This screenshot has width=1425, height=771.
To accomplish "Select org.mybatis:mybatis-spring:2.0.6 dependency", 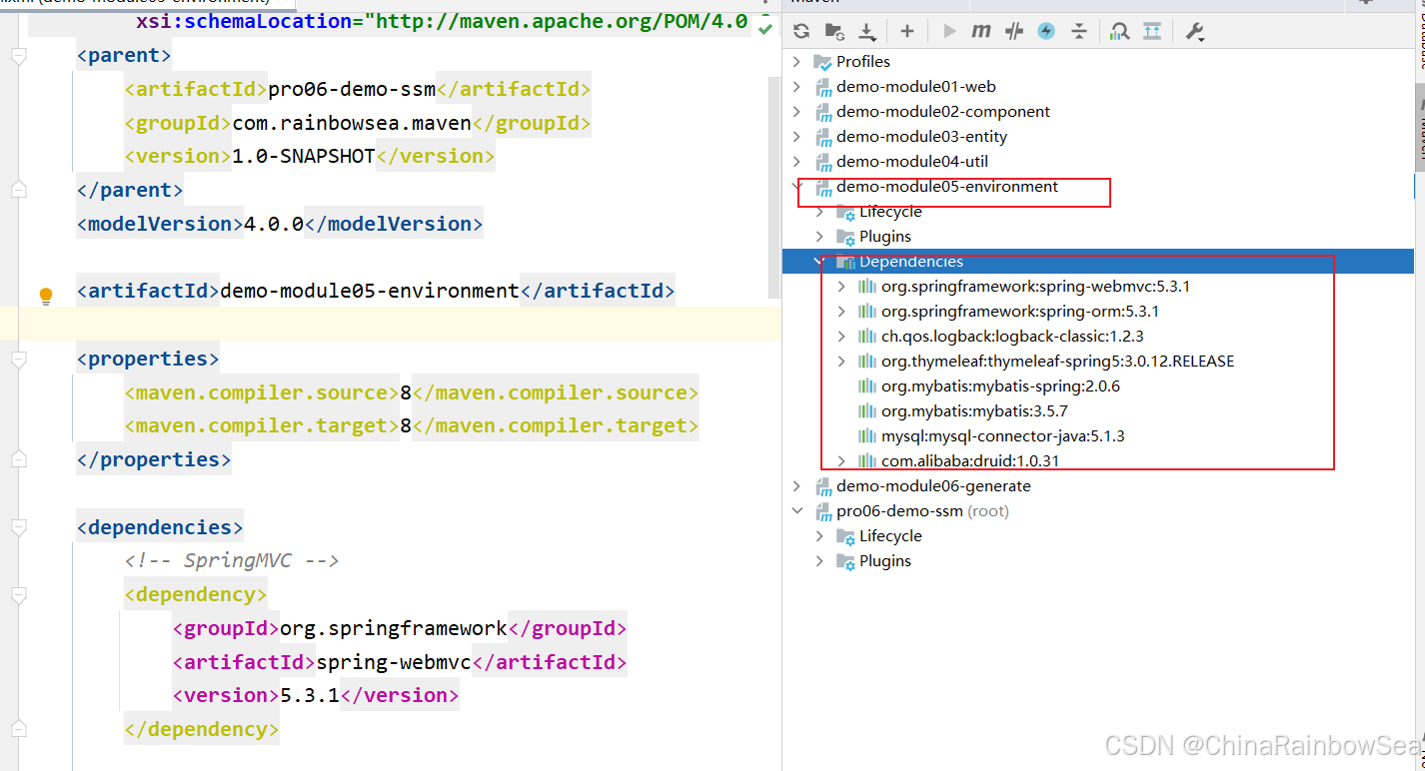I will coord(1000,386).
